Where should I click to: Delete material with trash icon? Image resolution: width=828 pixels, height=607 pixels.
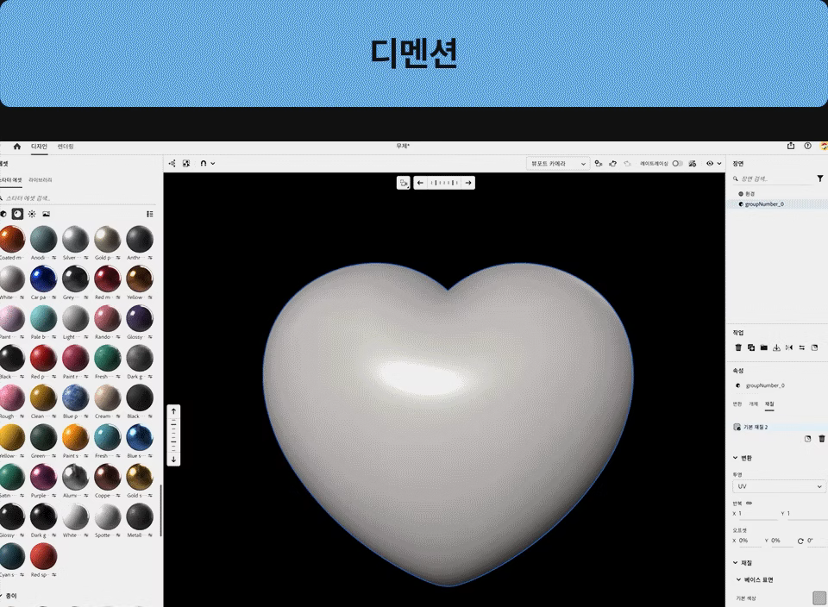[x=822, y=439]
